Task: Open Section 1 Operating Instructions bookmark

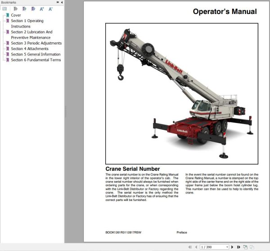Action: pyautogui.click(x=27, y=23)
